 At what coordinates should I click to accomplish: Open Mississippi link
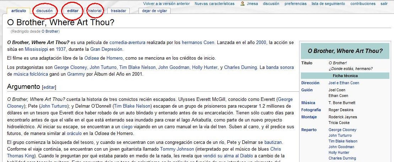coord(36,49)
